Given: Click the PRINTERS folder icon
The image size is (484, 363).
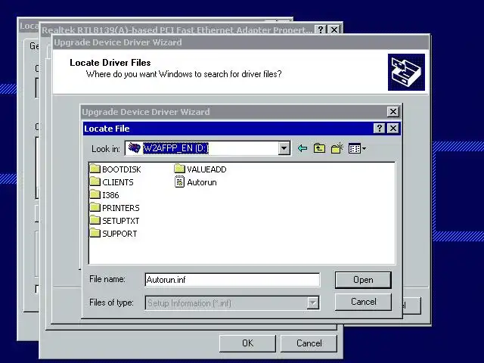Looking at the screenshot, I should point(95,207).
